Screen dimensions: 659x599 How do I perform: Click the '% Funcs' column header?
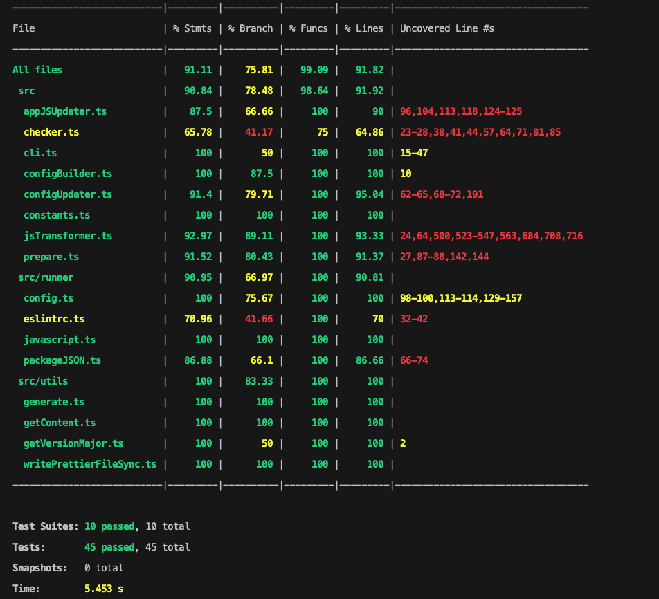pos(309,28)
